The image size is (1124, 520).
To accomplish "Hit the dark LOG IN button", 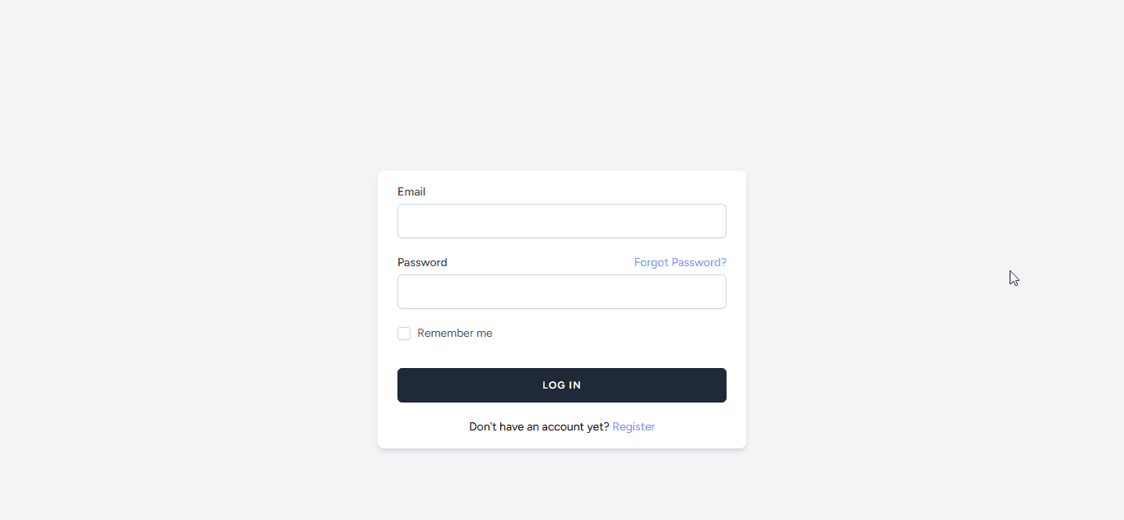I will coord(562,385).
